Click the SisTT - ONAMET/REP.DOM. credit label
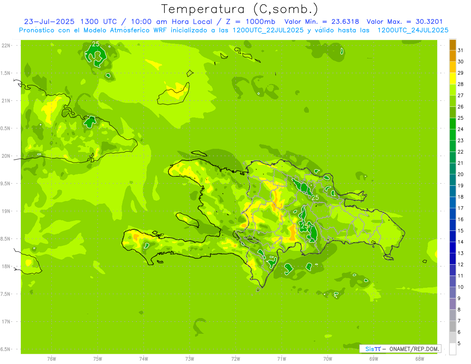Screen dimensions: 471x364 click(400, 349)
